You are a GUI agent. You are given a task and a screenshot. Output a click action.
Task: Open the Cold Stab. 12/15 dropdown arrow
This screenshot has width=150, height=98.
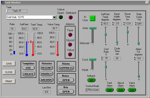tap(54, 17)
